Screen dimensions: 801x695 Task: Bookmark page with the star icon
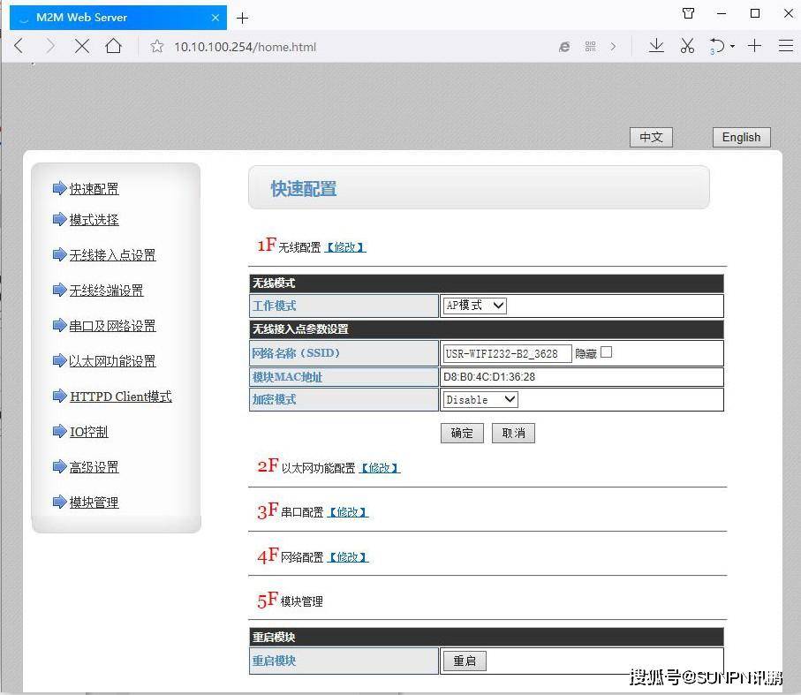157,47
